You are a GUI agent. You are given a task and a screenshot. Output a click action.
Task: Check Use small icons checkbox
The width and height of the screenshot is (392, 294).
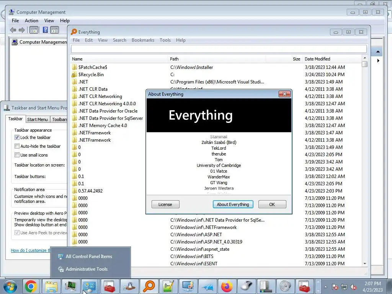17,155
